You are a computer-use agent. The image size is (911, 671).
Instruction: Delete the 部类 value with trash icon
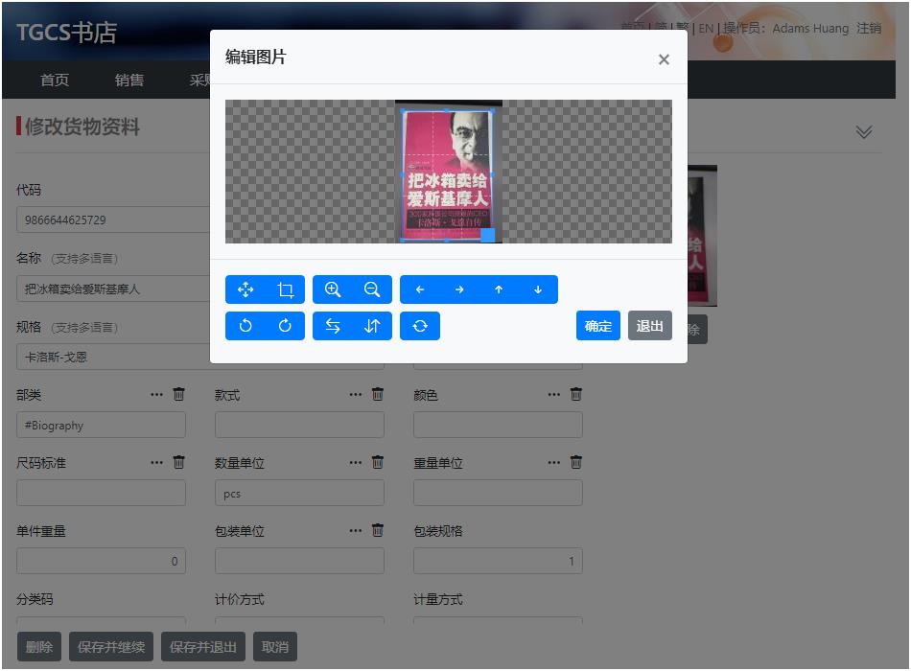pyautogui.click(x=179, y=394)
